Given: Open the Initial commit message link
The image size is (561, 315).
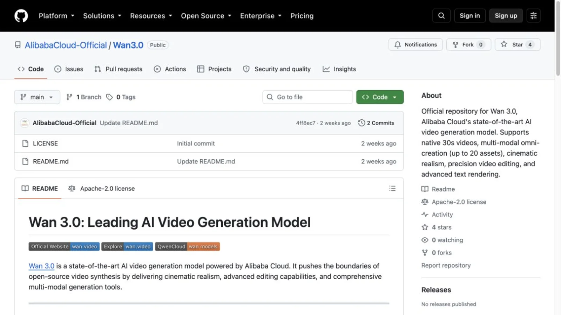Looking at the screenshot, I should tap(196, 143).
